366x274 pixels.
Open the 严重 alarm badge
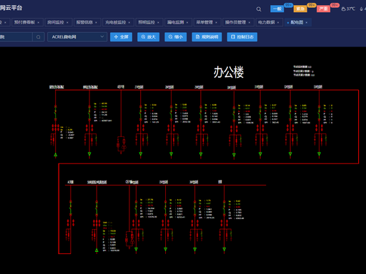tap(323, 9)
